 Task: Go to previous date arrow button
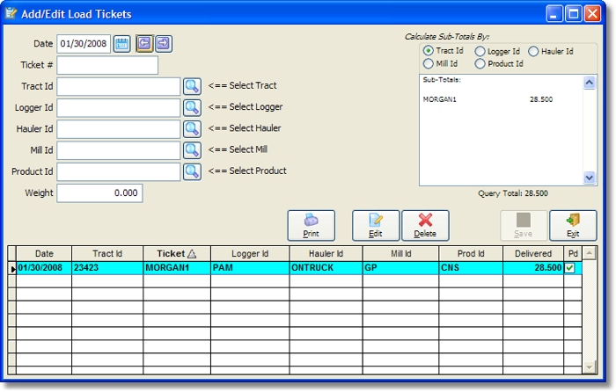tap(144, 44)
